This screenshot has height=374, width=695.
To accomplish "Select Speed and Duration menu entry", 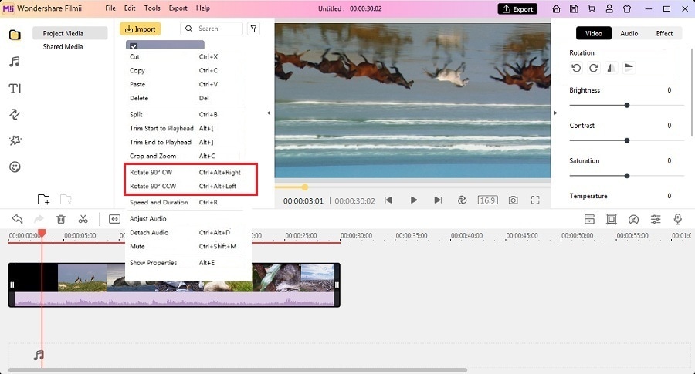I will [x=185, y=202].
